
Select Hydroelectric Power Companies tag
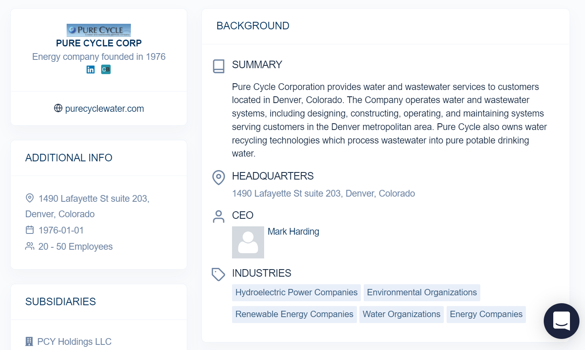point(296,293)
